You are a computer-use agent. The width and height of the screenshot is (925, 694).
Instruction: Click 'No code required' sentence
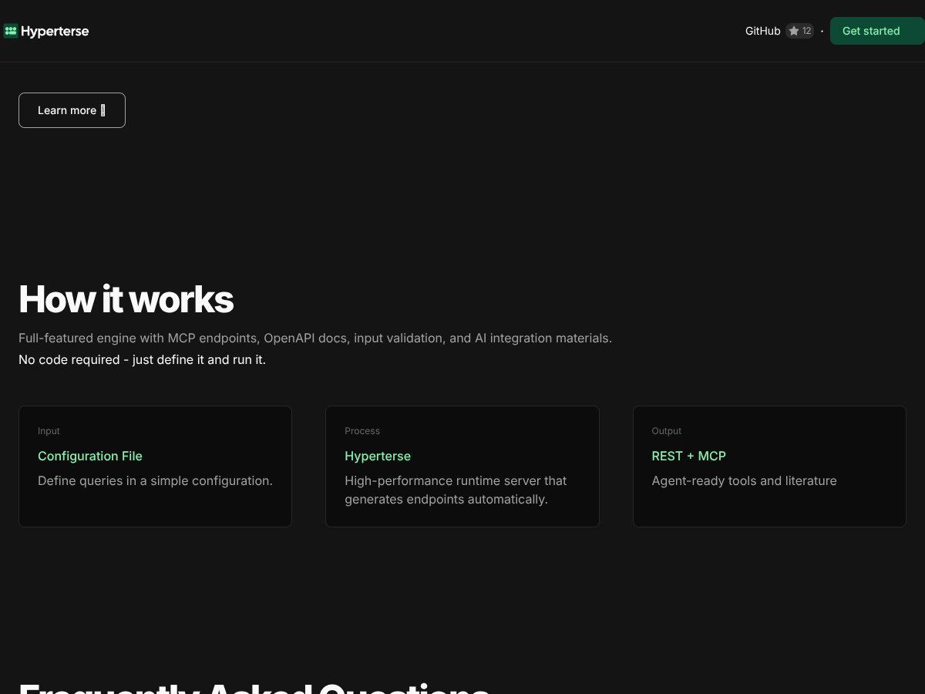coord(142,359)
